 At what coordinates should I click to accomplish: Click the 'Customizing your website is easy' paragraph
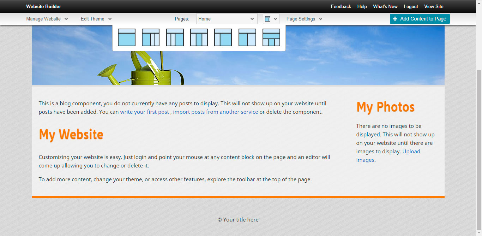click(185, 161)
